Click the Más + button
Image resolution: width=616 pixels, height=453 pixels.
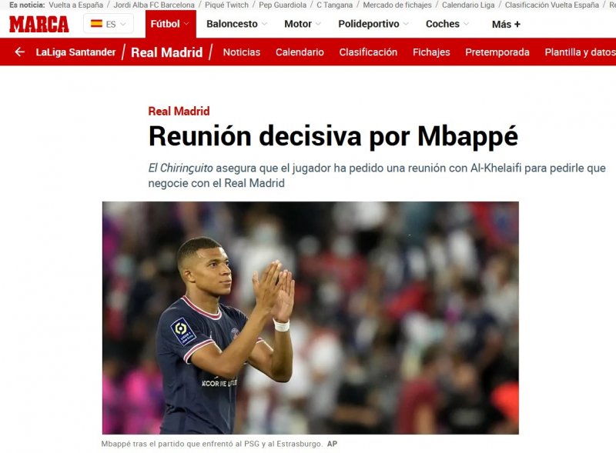[x=506, y=25]
